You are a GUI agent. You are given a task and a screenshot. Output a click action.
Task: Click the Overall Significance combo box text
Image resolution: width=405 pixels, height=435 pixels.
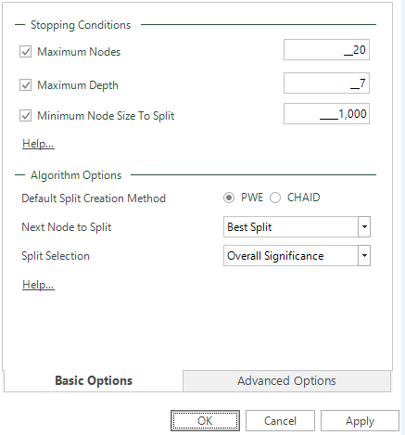(275, 256)
